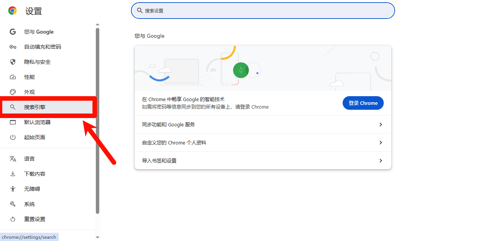
Task: Expand chevron for 导入书签和设置
Action: click(x=381, y=161)
